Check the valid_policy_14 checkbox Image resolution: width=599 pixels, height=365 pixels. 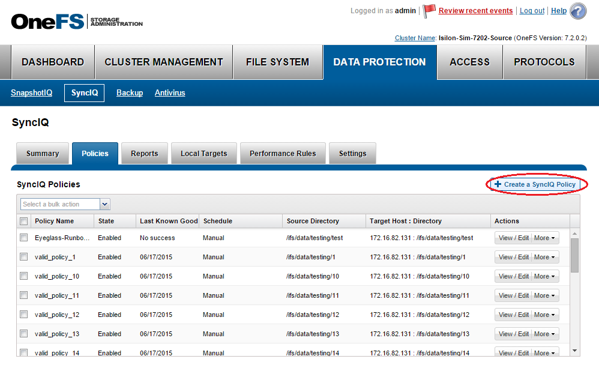24,352
